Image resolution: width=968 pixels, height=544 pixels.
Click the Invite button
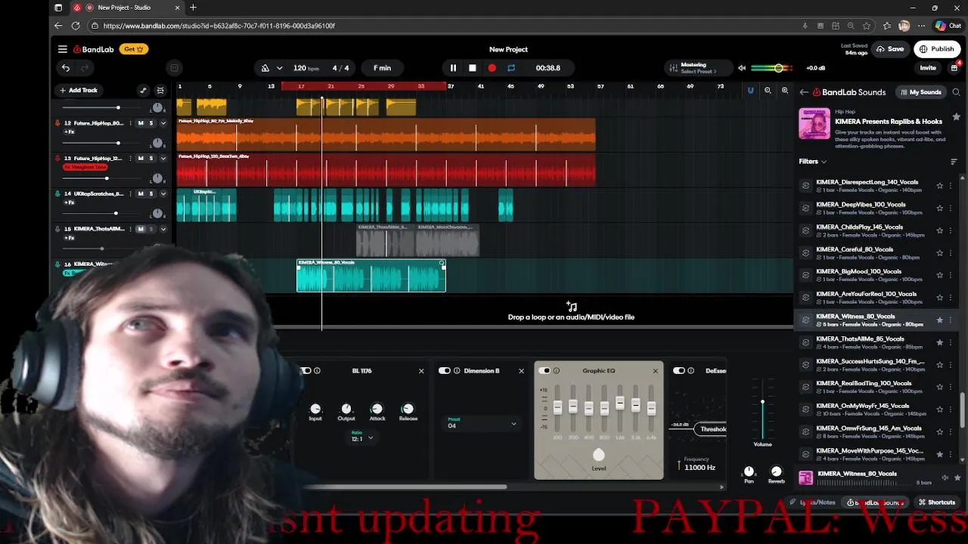[x=928, y=68]
